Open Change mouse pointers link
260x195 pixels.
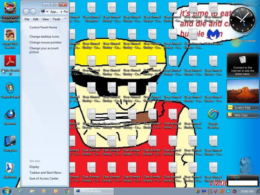click(45, 42)
